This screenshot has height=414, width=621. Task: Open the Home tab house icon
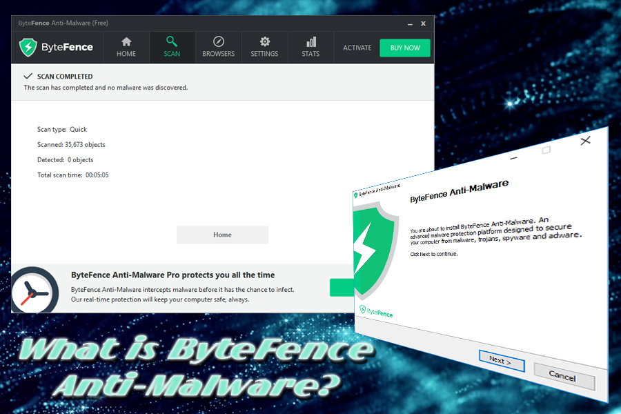pos(126,48)
